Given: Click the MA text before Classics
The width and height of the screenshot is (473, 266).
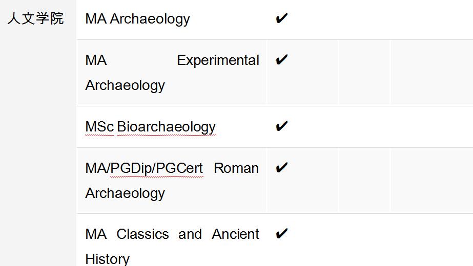Looking at the screenshot, I should [96, 234].
